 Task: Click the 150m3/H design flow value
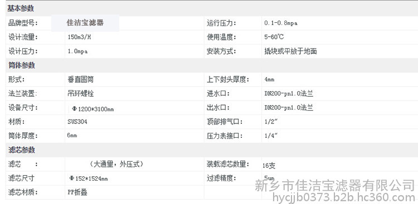(80, 37)
